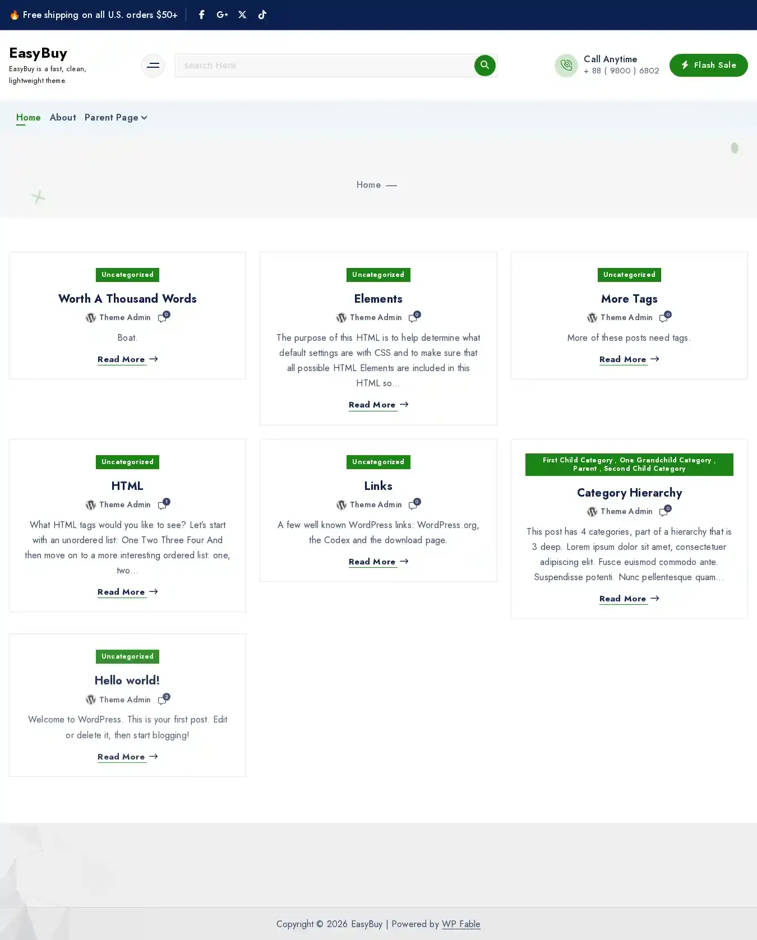Expand the Parent Page dropdown chevron

(144, 118)
